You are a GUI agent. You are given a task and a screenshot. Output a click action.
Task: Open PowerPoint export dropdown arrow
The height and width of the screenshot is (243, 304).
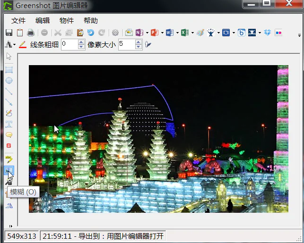pyautogui.click(x=162, y=33)
